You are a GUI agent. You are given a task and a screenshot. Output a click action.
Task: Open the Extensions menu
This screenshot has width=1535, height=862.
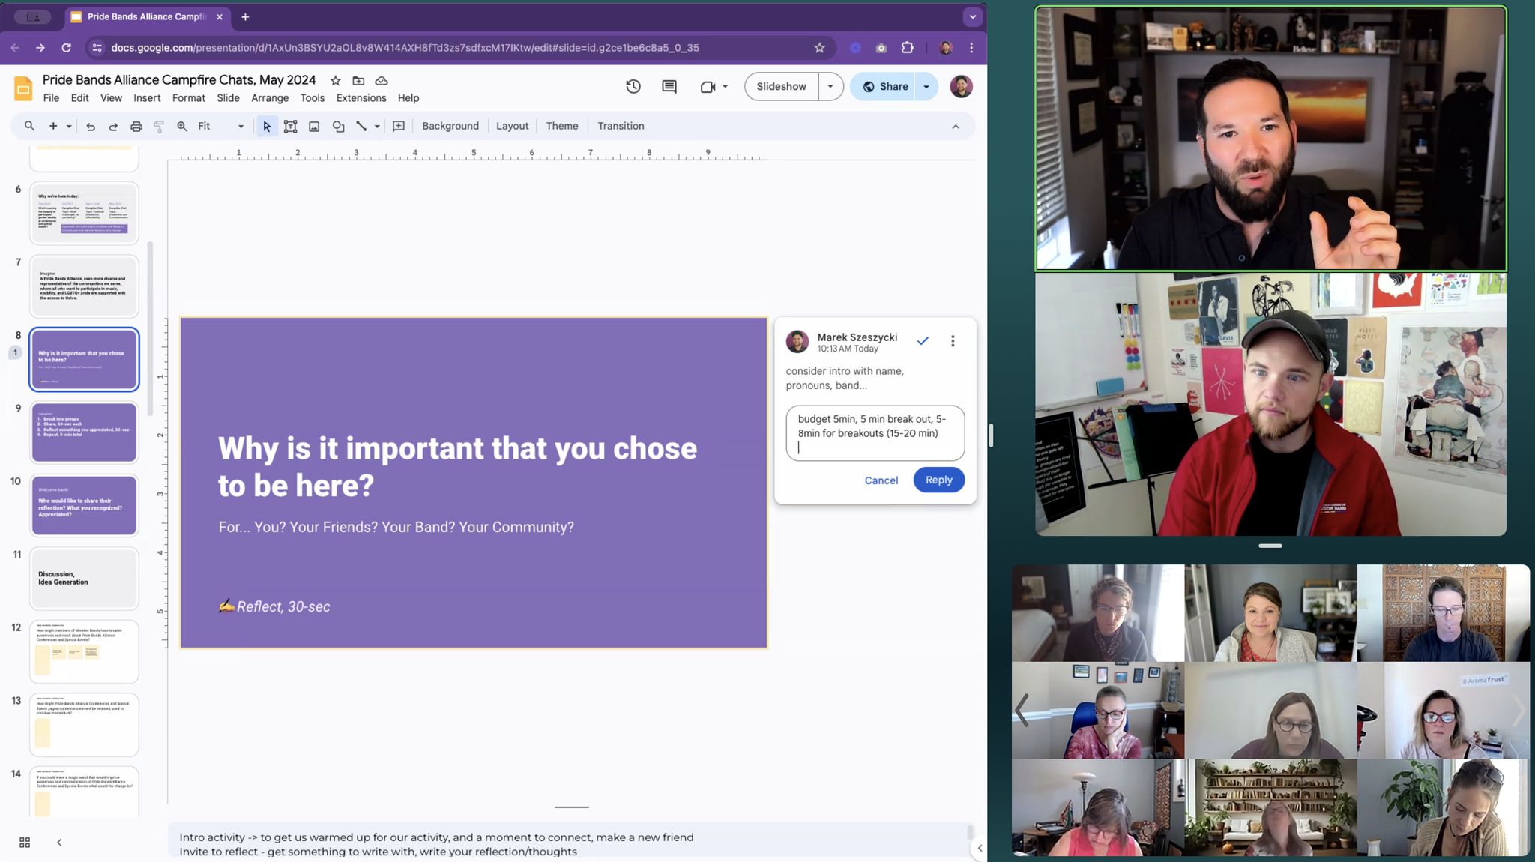coord(361,98)
